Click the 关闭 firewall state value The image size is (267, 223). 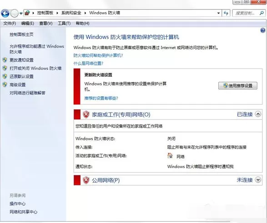tap(171, 139)
